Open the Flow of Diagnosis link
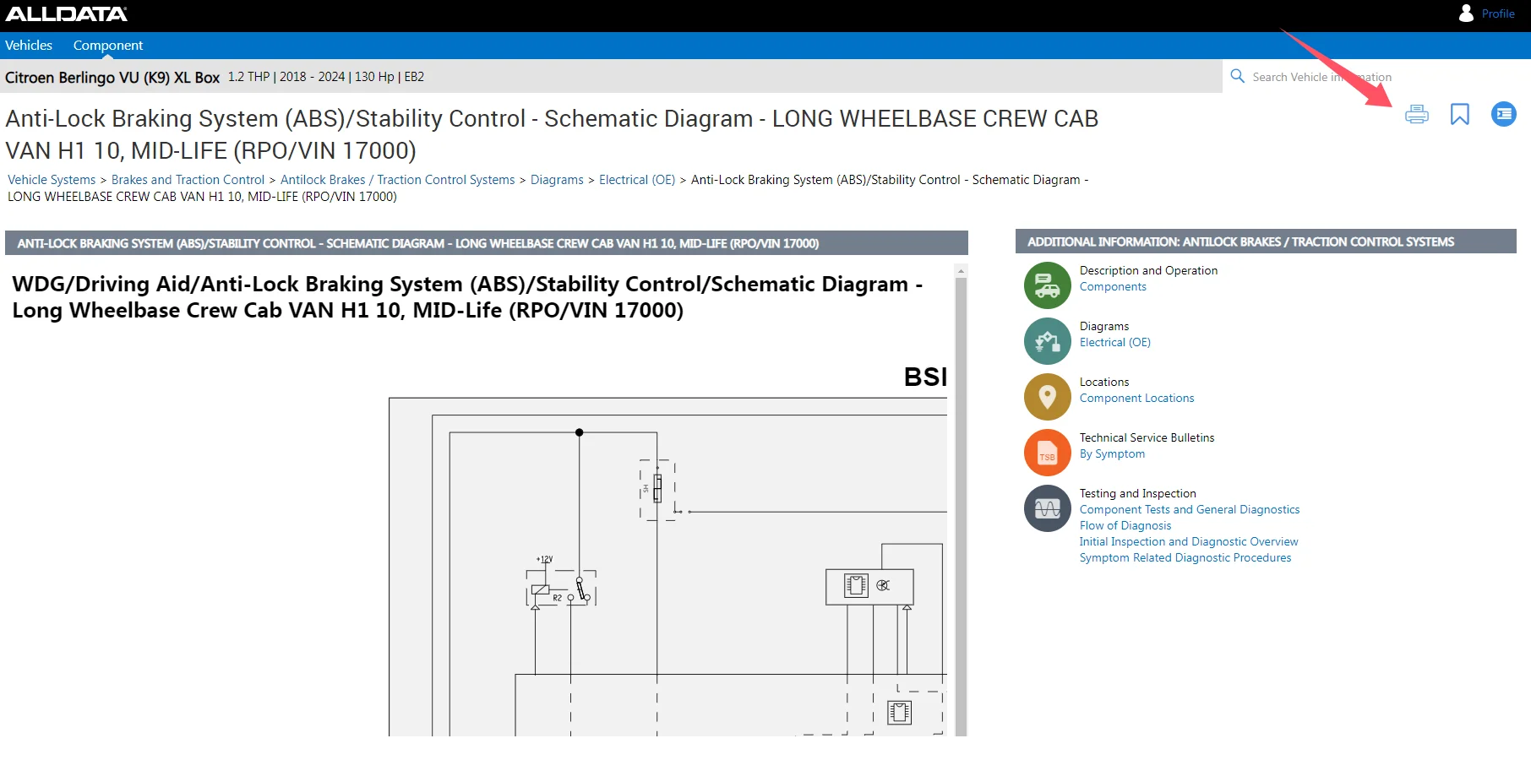This screenshot has width=1531, height=760. pyautogui.click(x=1125, y=526)
